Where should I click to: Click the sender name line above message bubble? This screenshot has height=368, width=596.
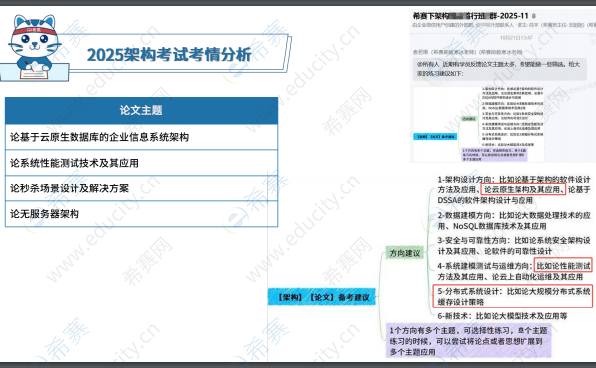468,52
